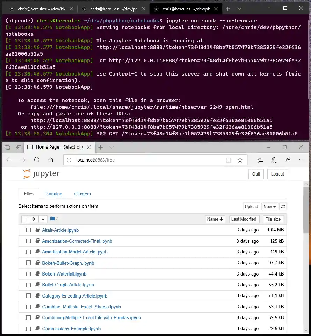
Task: Toggle the select-all checkbox in the file list
Action: (28, 219)
